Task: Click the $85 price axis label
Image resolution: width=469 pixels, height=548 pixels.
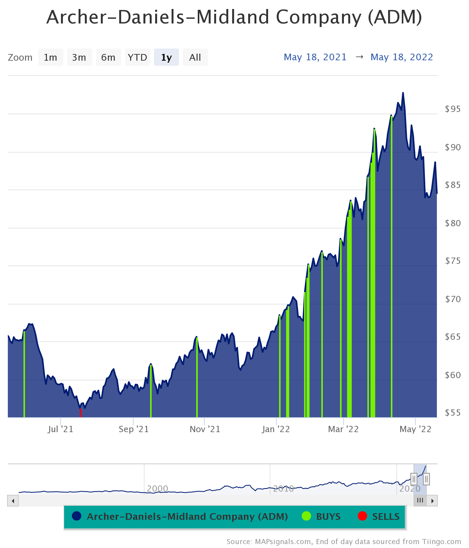Action: [453, 185]
